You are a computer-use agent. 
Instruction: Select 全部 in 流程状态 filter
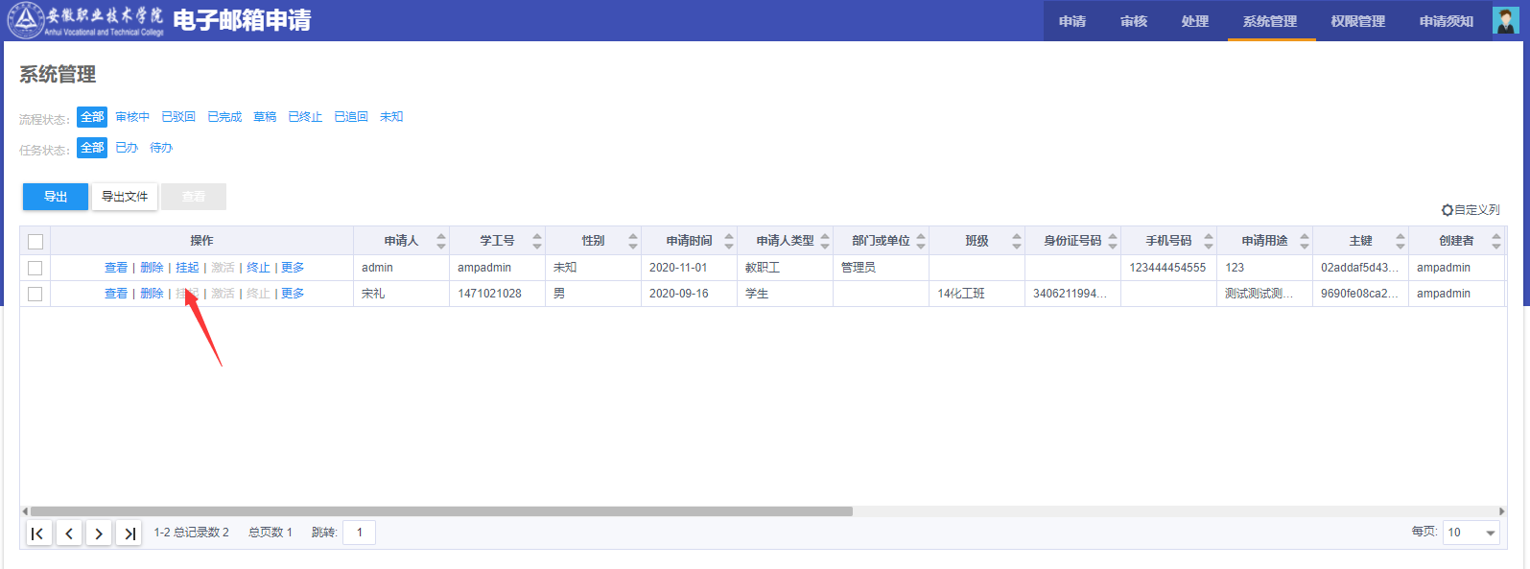point(92,117)
